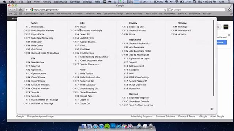The image size is (234, 131).
Task: Open the deviantART bookmark
Action: coord(194,14)
